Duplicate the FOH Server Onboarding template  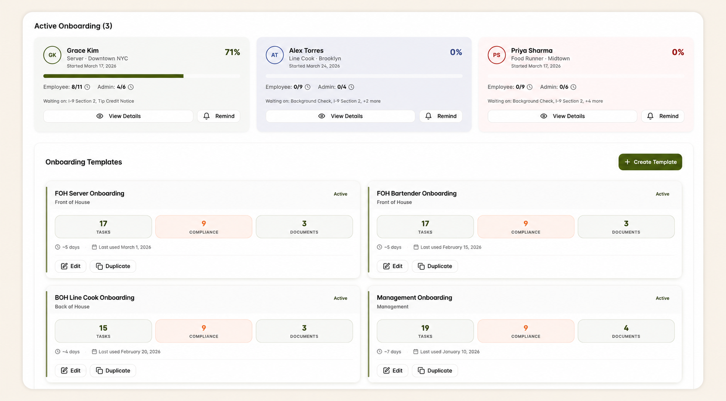point(113,266)
